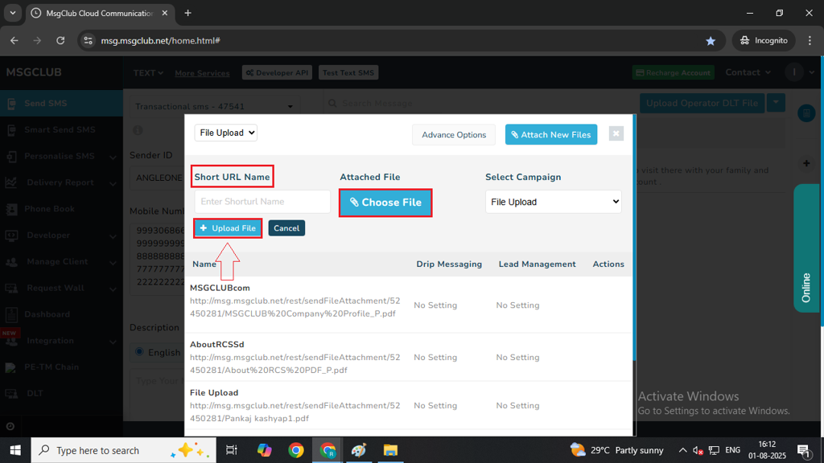Viewport: 824px width, 463px height.
Task: Open the File Upload type dropdown
Action: pyautogui.click(x=226, y=133)
